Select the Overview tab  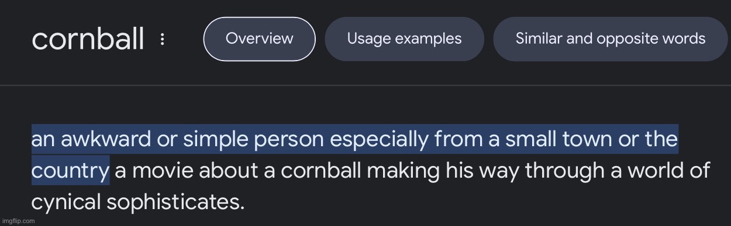pos(259,39)
